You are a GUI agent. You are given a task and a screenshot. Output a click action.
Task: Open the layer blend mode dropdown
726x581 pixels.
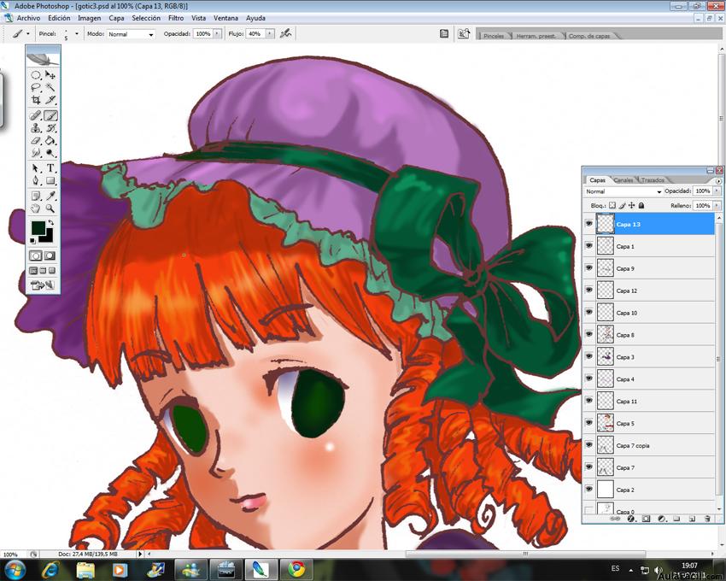(x=624, y=191)
